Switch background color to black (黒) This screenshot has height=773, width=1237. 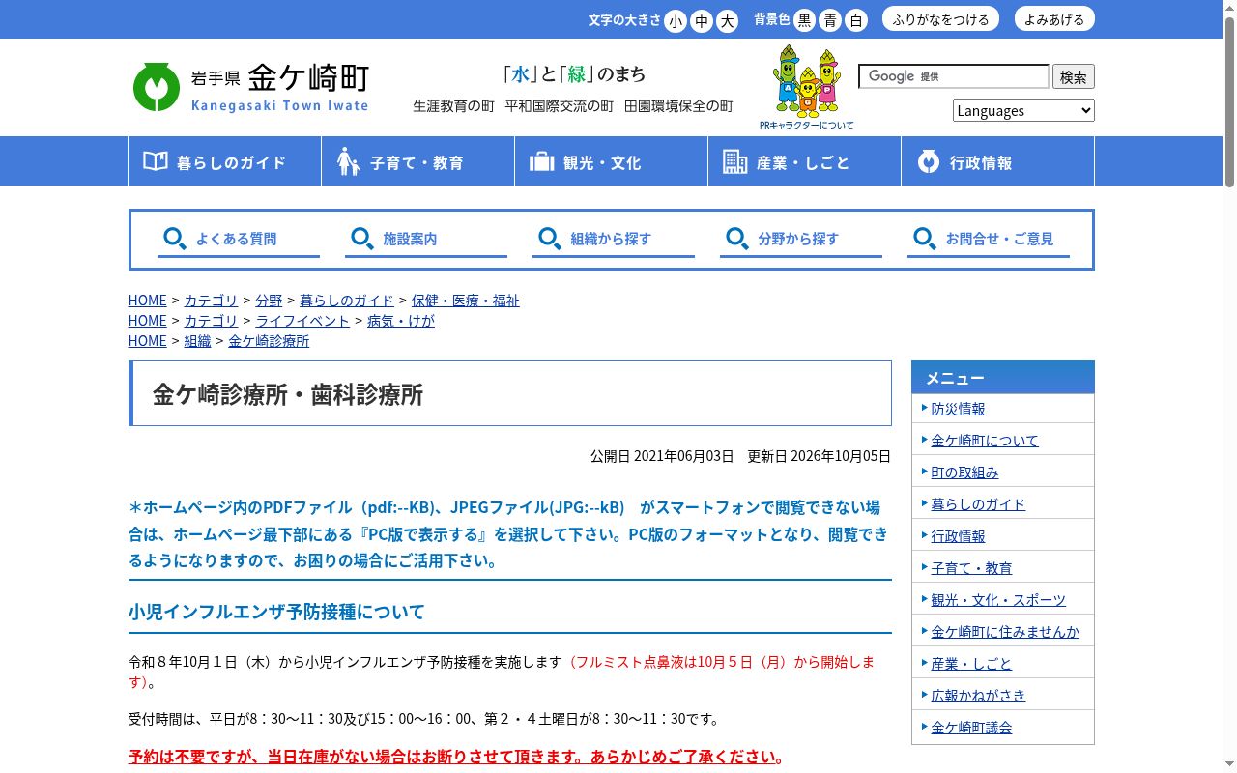(804, 20)
